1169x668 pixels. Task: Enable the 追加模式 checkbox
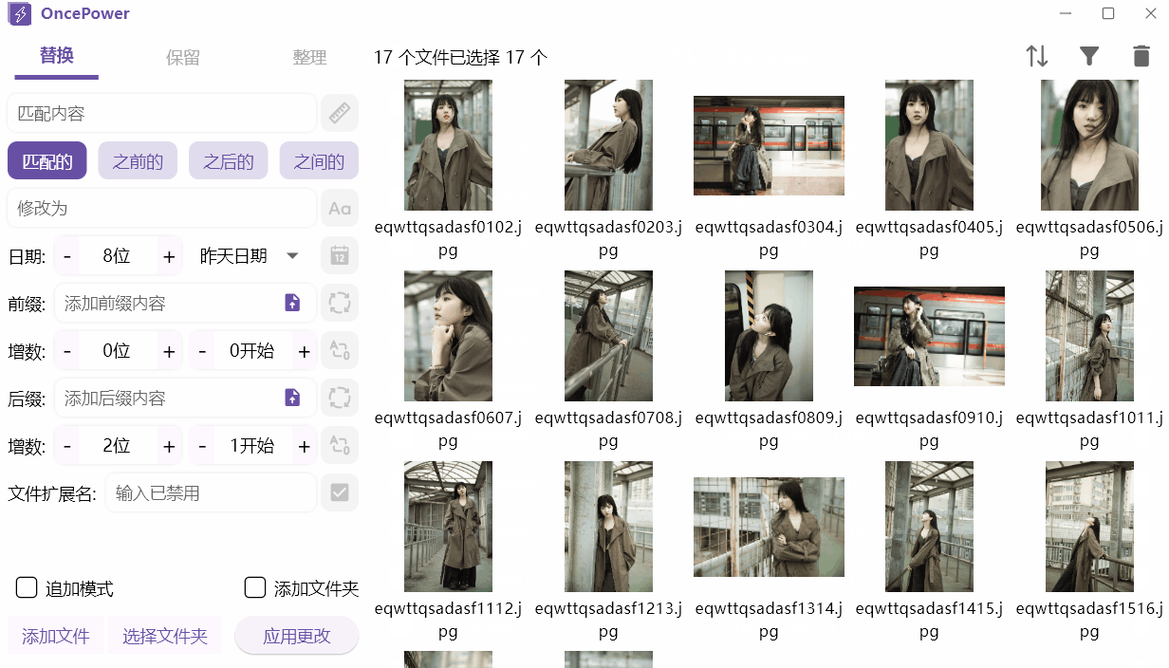[x=27, y=588]
